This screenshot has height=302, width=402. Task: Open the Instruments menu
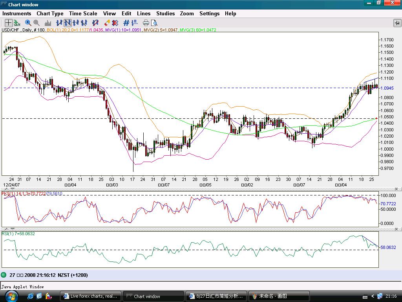click(16, 13)
